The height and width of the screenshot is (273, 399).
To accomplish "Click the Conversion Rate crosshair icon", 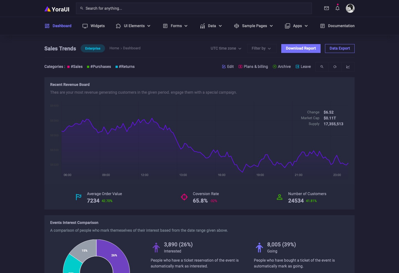I will click(184, 197).
